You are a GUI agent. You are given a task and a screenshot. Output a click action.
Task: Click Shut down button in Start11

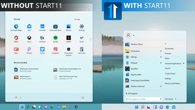[x=169, y=99]
